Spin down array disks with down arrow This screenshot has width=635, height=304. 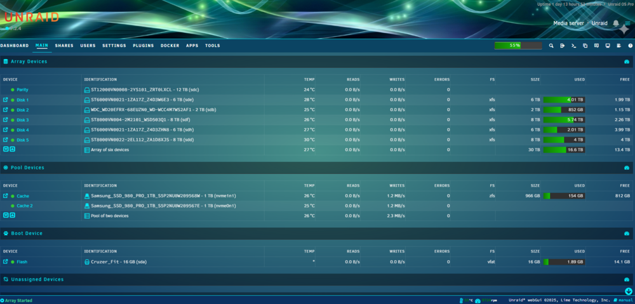6,149
